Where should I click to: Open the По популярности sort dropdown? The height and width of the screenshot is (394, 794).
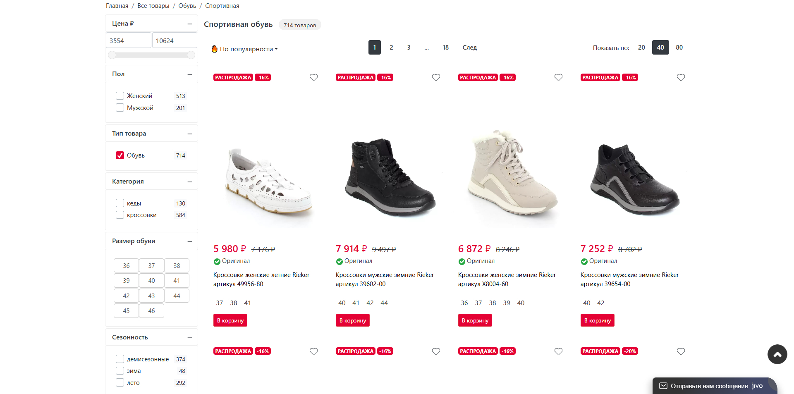[249, 49]
